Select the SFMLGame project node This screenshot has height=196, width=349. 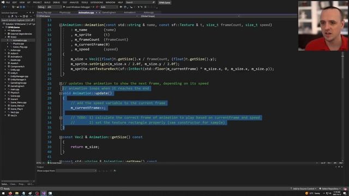(x=14, y=27)
